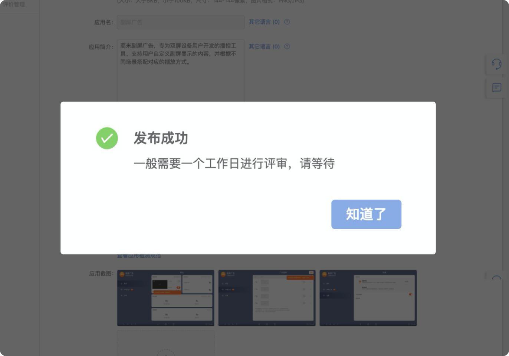Click into the 应用简介 description textarea
Screen dimensions: 509x356
181,71
